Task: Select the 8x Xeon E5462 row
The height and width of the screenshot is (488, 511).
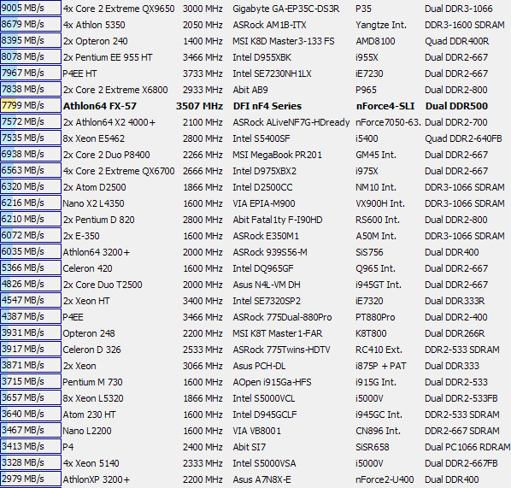Action: click(x=255, y=138)
